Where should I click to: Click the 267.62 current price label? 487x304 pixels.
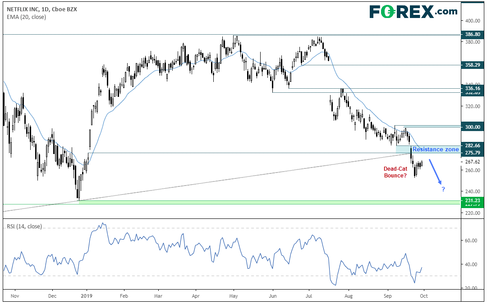coord(473,162)
